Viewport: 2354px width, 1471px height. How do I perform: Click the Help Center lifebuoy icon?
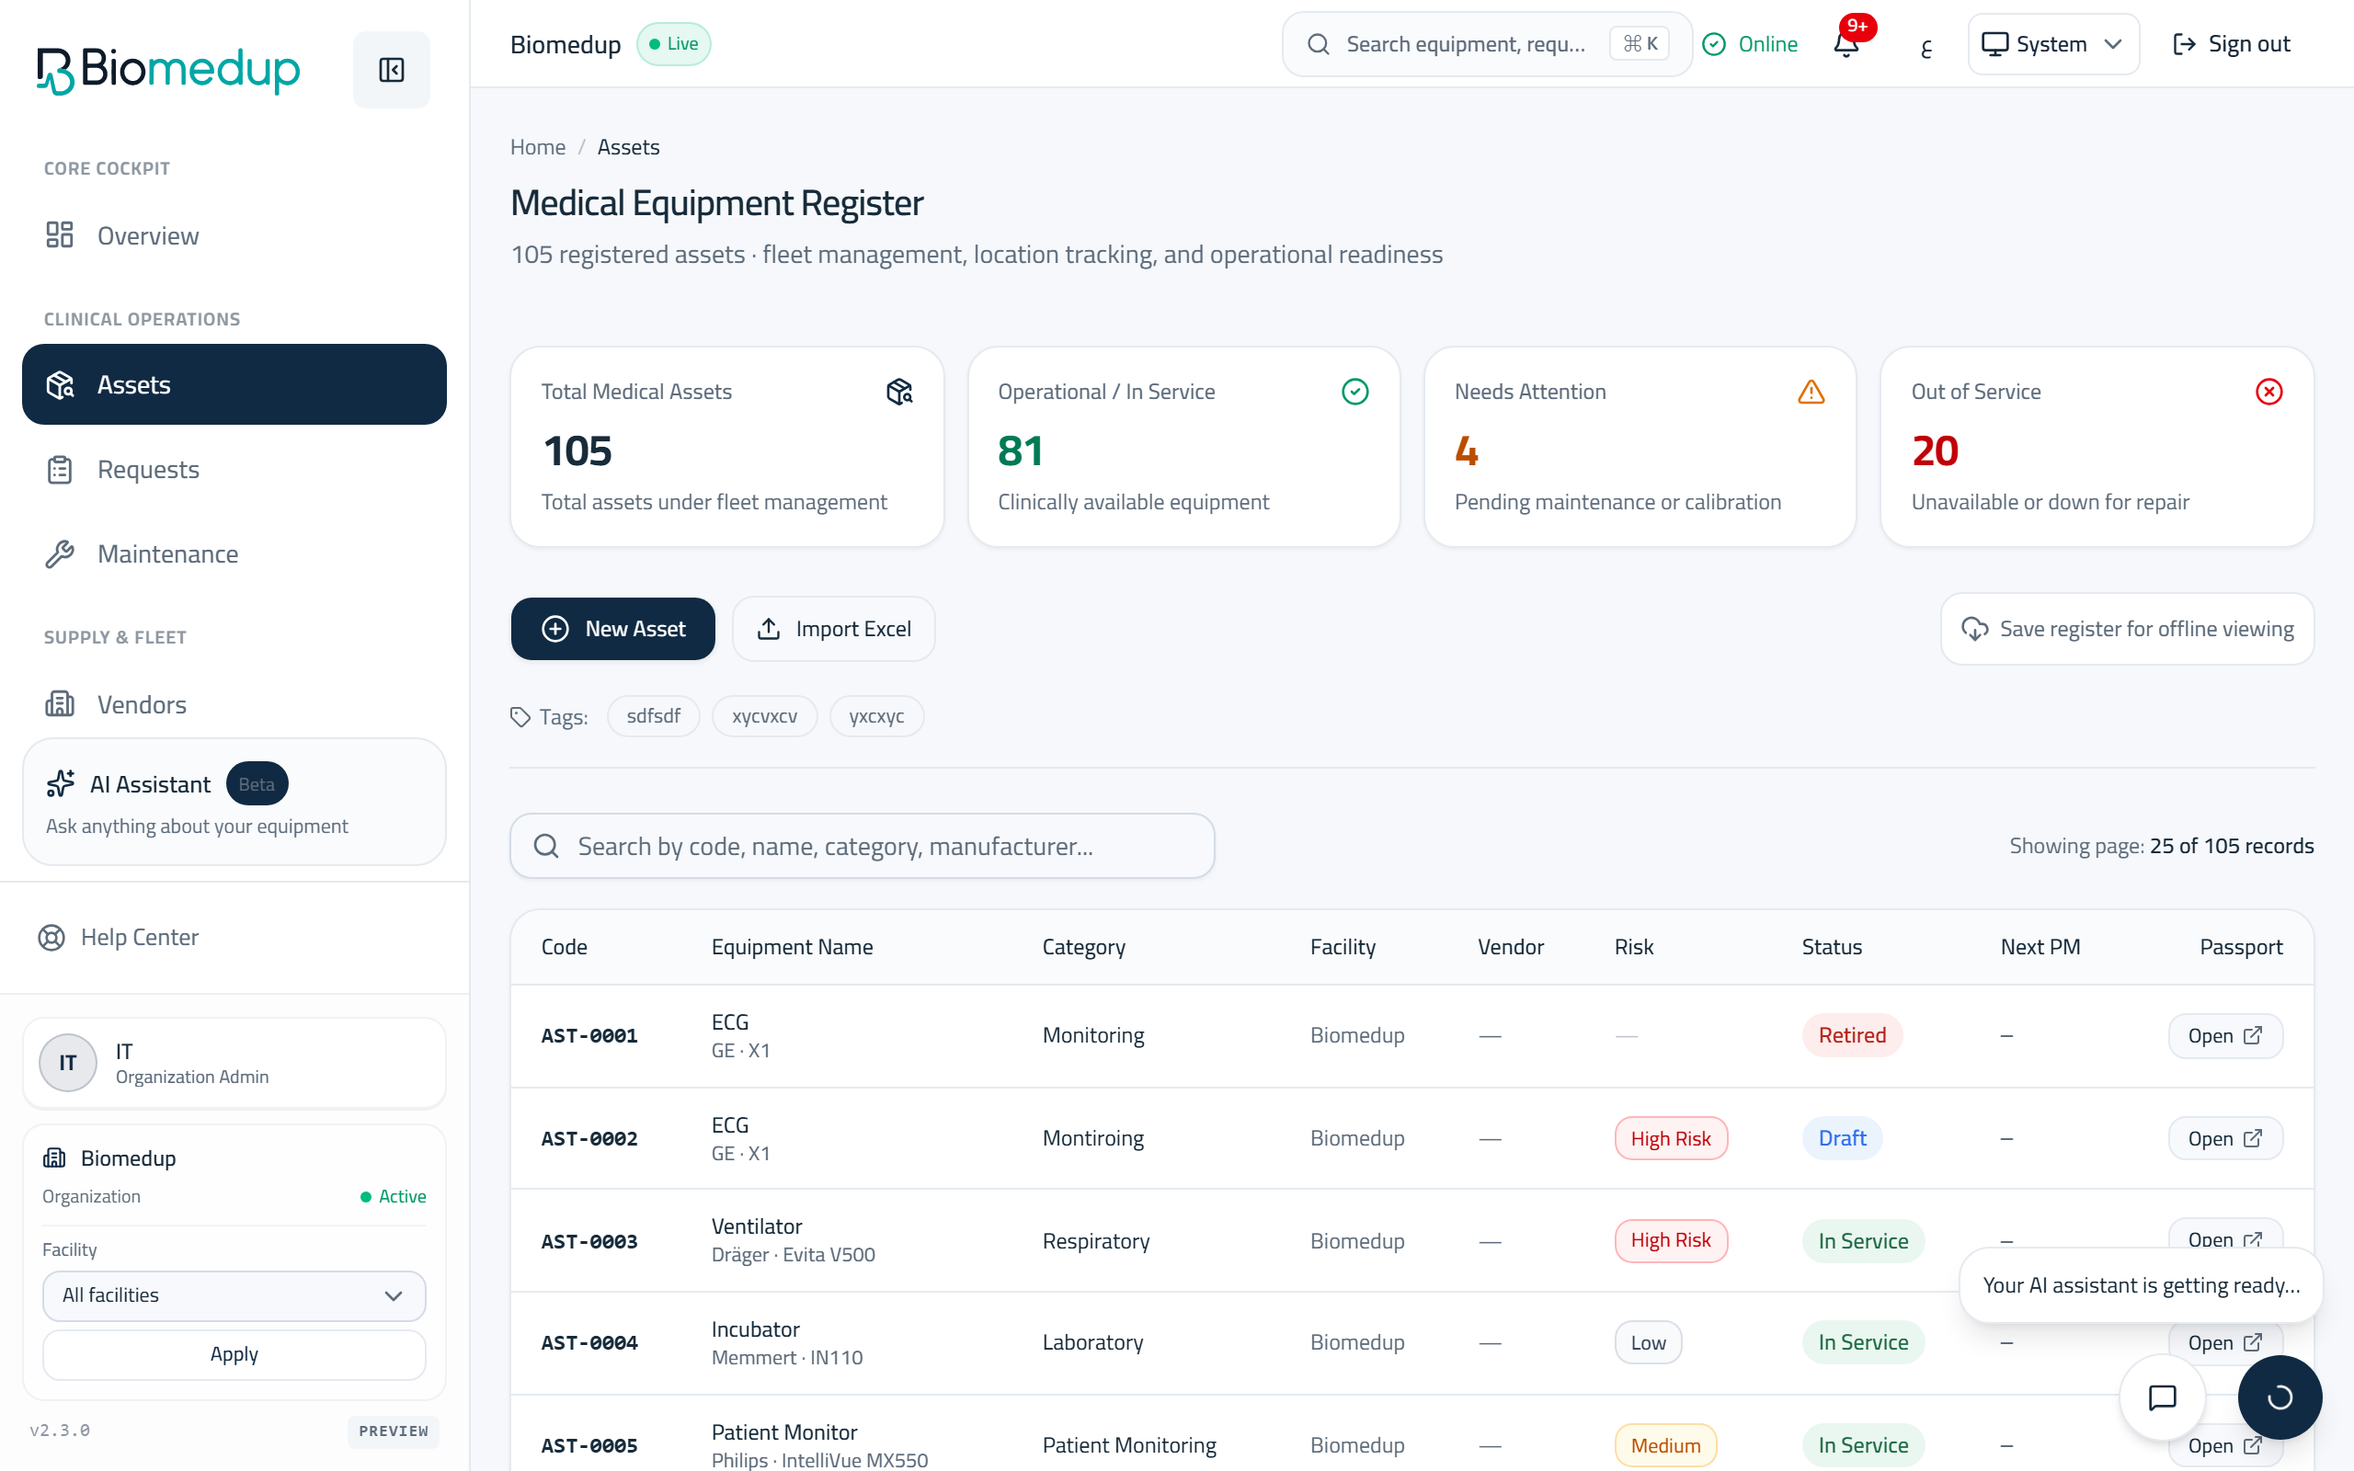(51, 937)
